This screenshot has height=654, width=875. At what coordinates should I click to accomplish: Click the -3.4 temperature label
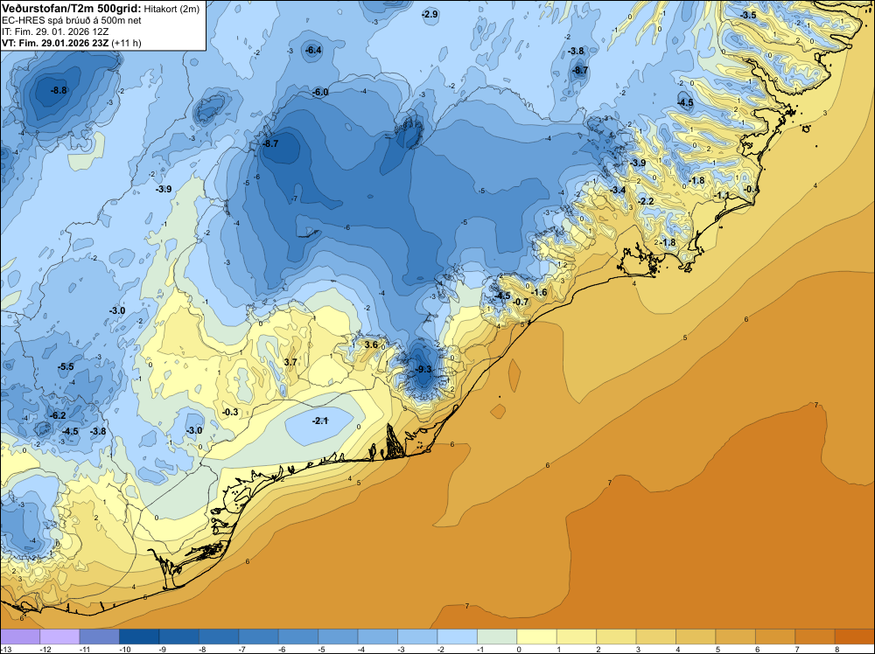click(x=618, y=191)
